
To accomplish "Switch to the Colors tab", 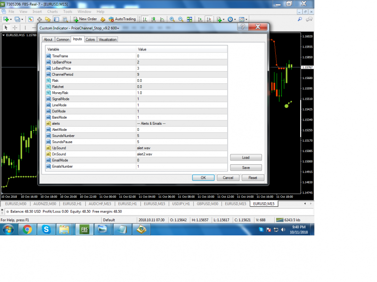I will [x=90, y=40].
